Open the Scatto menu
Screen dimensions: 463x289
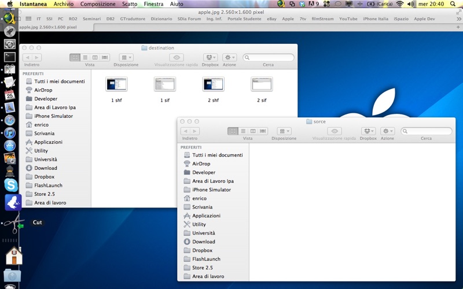tap(129, 4)
